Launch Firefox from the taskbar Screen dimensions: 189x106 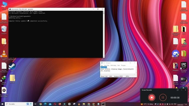60,104
